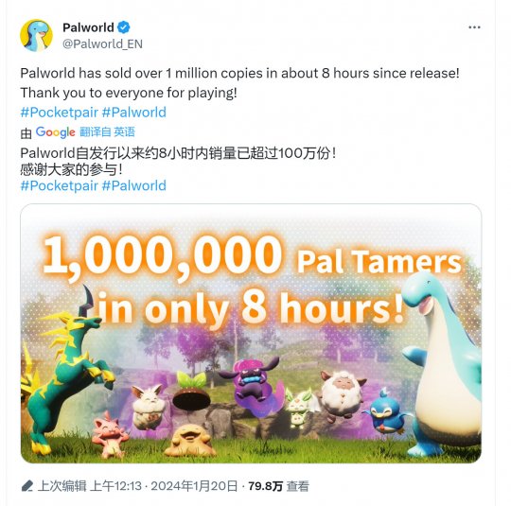Open the three-dots more options menu
The image size is (511, 506).
(474, 27)
